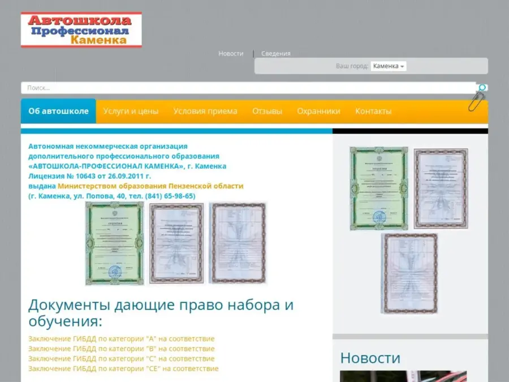
Task: Switch to the Отзывы menu item
Action: 267,111
